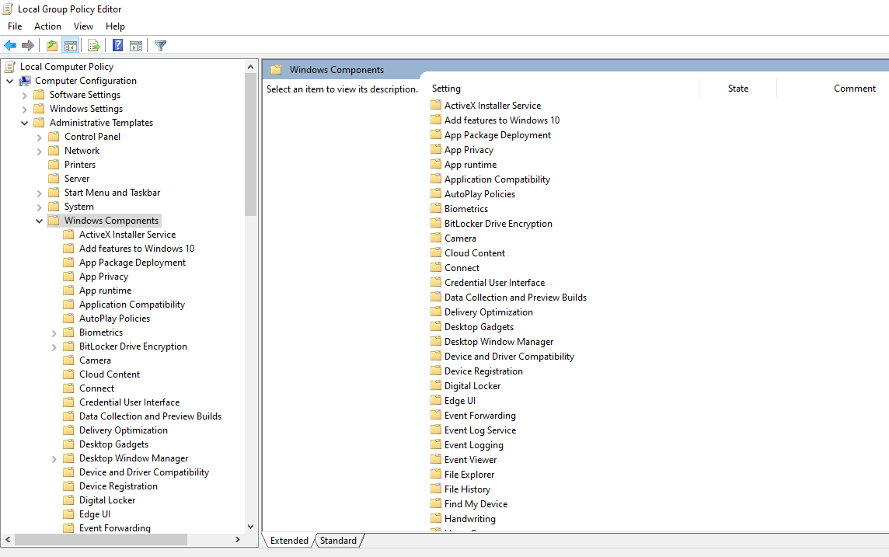Select Event Log Service in the right list
This screenshot has width=889, height=557.
click(x=480, y=430)
